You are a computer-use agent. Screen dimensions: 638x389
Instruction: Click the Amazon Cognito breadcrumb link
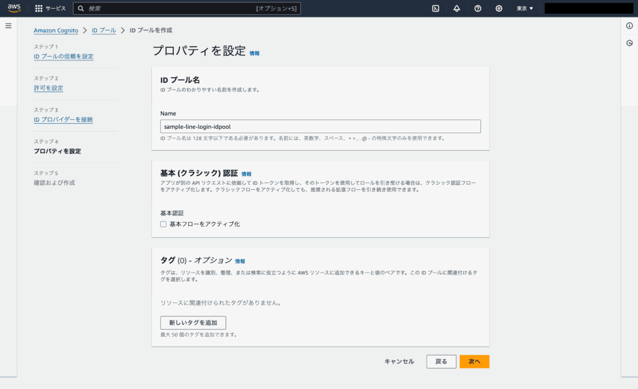coord(56,30)
